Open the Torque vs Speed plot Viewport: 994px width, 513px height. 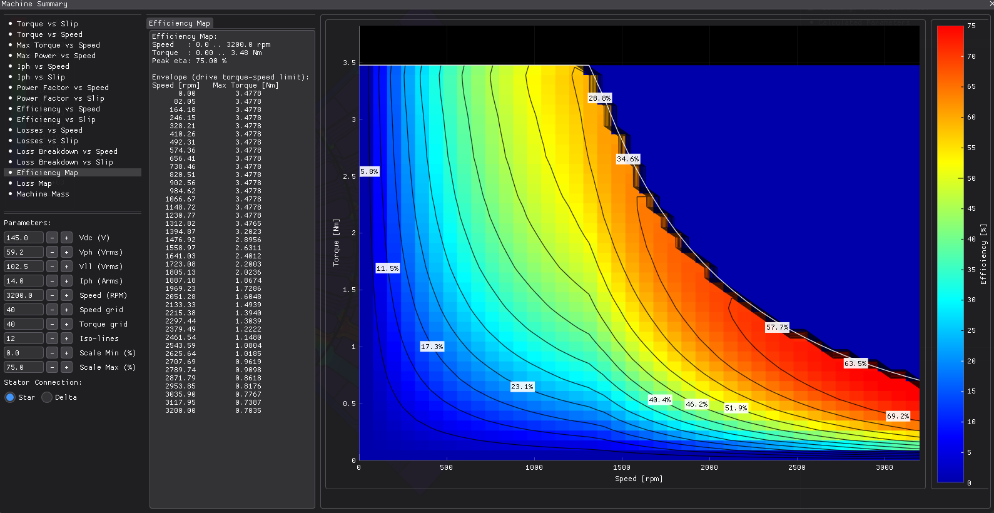point(73,34)
